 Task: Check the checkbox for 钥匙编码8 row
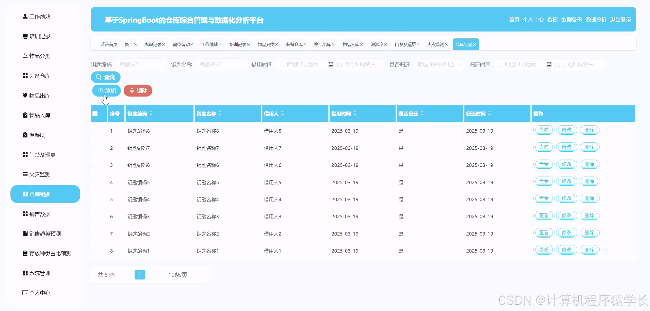[95, 131]
